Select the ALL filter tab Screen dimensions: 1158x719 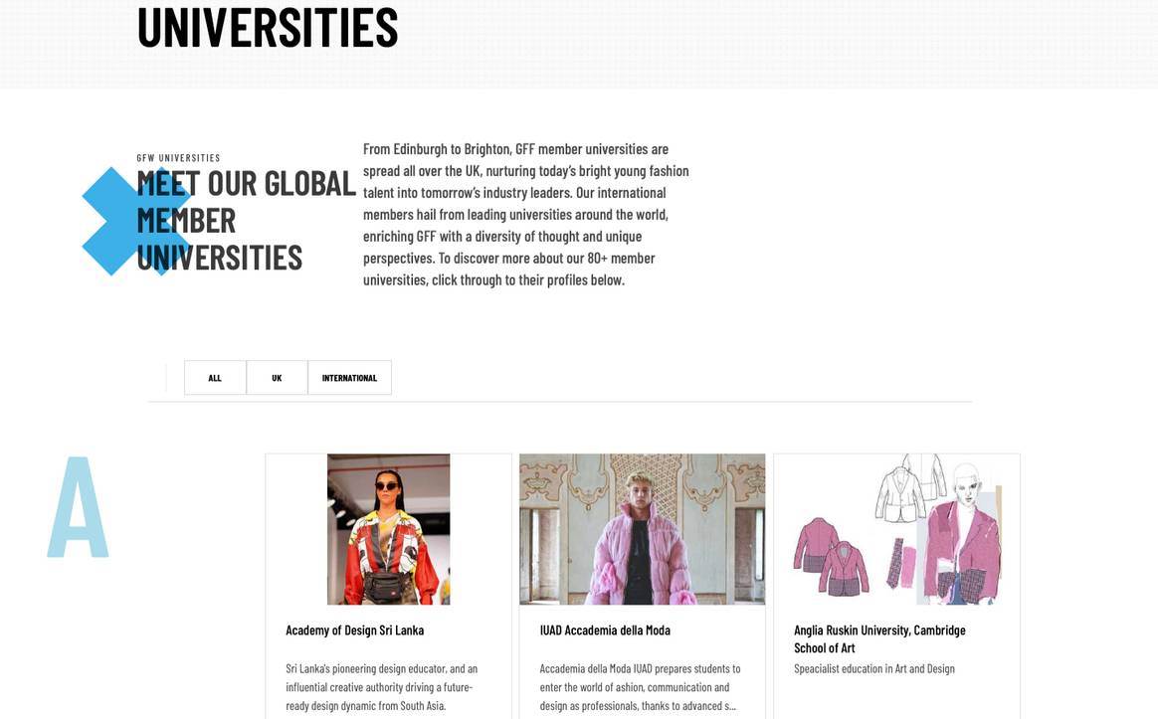tap(215, 378)
